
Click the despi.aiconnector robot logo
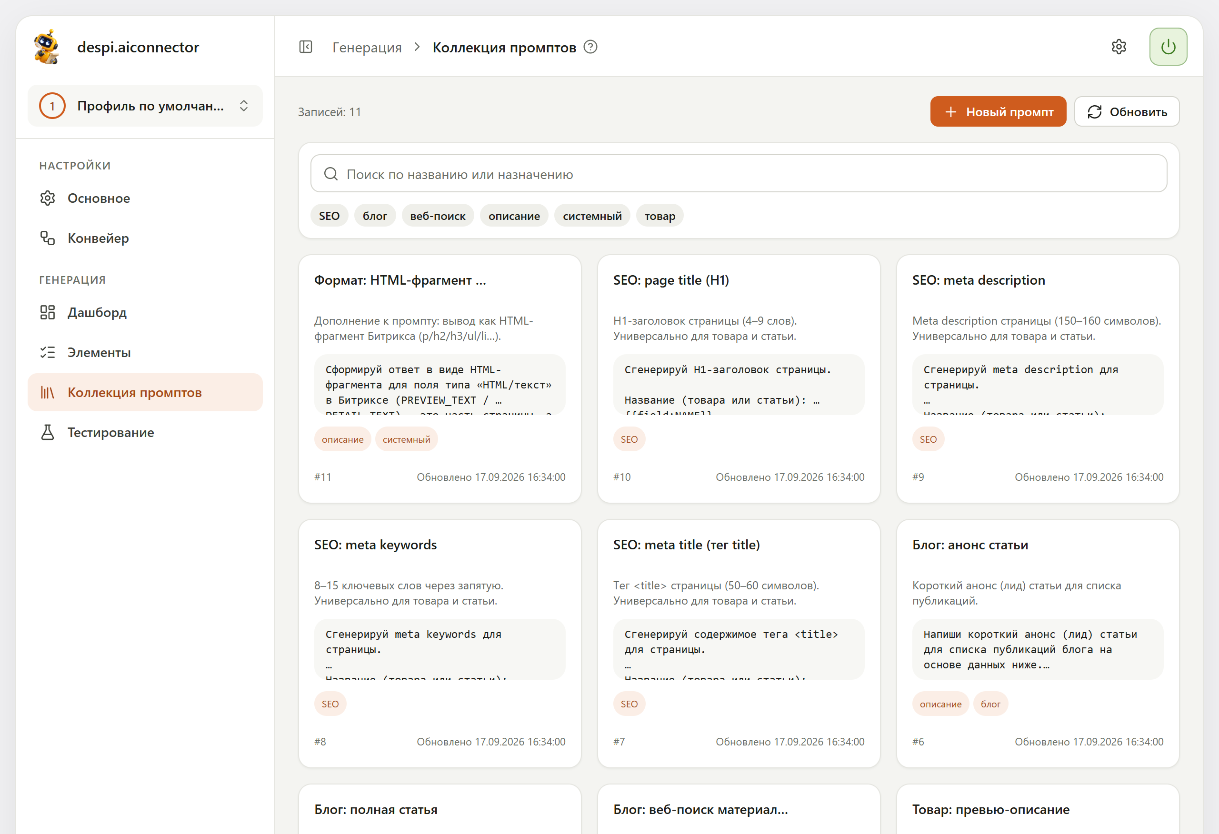47,47
